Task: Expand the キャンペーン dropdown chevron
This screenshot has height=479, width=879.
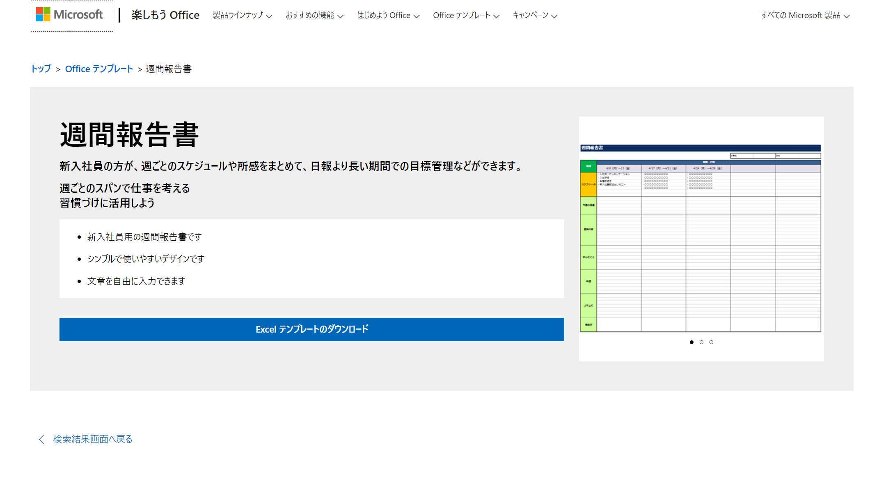Action: pos(555,16)
